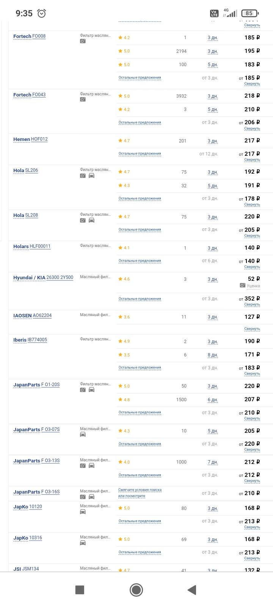Viewport: 273px width, 608px height.
Task: Open 3 дн. delivery details for IAOSEN
Action: click(212, 317)
